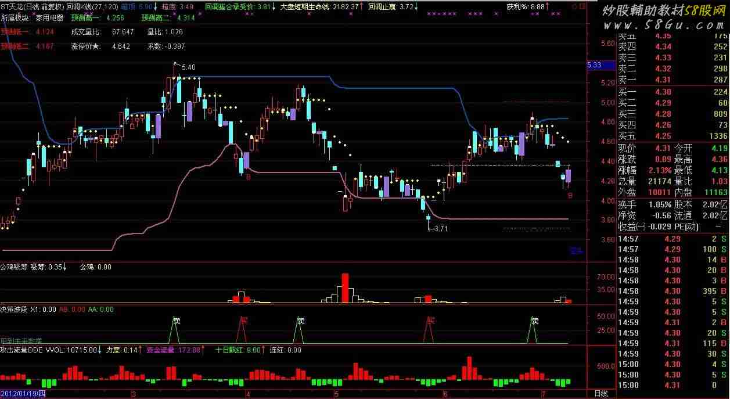Click the 现价 4.31 current price
730x399 pixels.
tap(645, 148)
